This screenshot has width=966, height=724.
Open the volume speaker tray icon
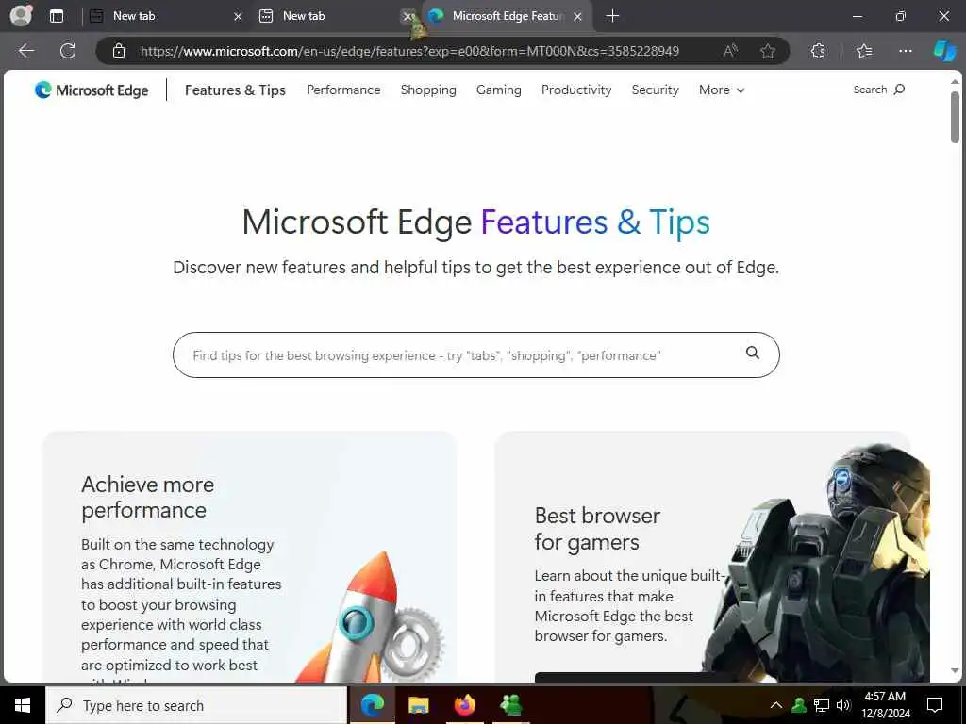(843, 705)
